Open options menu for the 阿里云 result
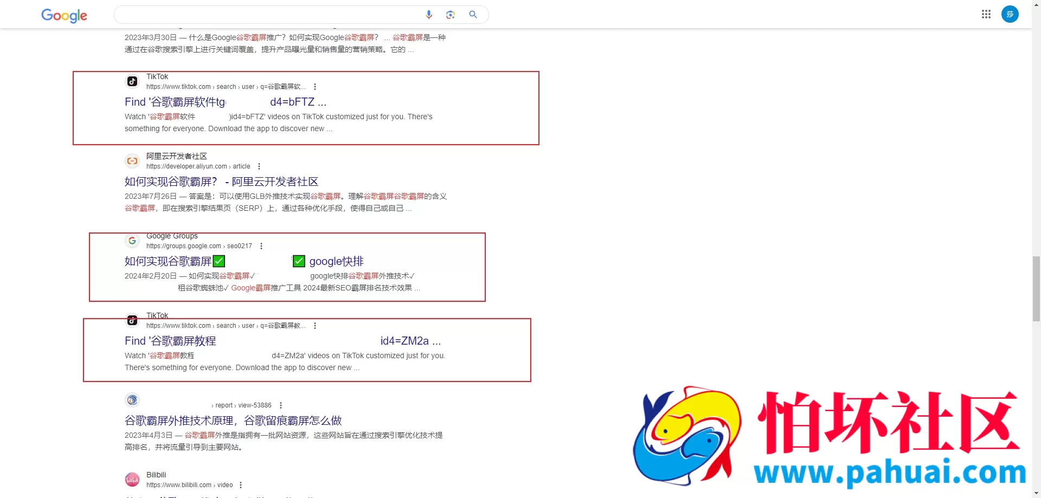 point(259,166)
